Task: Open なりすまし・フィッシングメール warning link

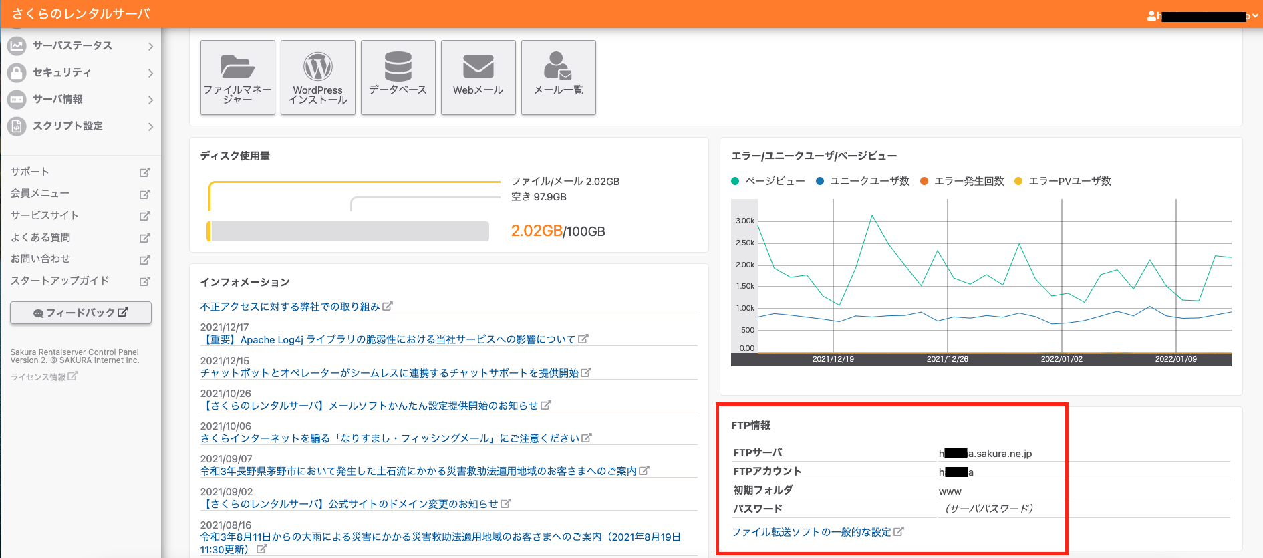Action: (390, 438)
